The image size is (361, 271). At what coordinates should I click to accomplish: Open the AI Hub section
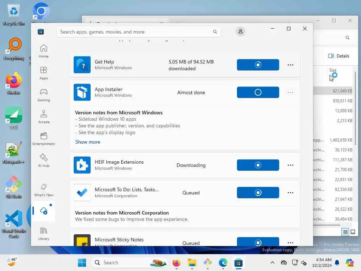[43, 161]
